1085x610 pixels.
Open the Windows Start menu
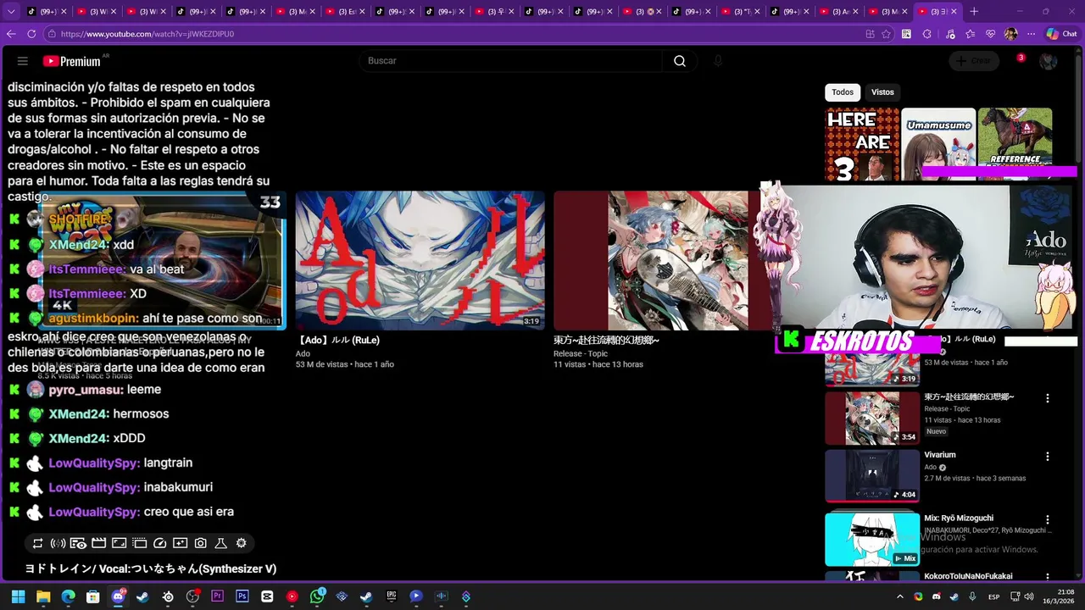click(18, 596)
